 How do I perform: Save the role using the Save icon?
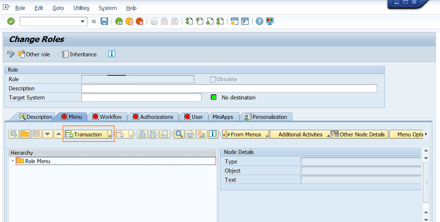[x=104, y=21]
